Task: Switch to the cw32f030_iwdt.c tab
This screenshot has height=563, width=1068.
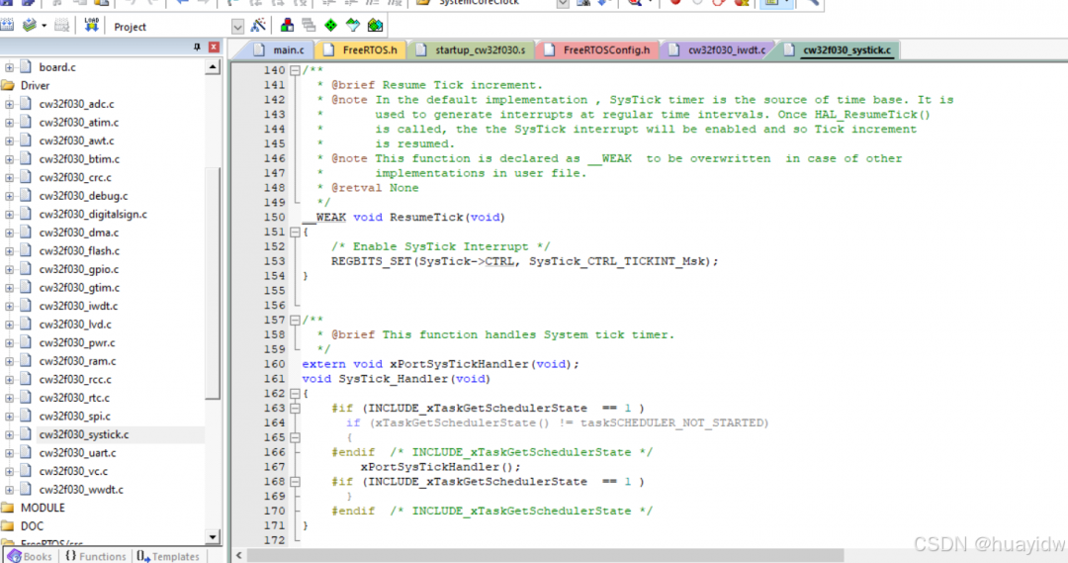Action: click(719, 49)
